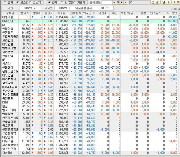Select the 코스닥 market radio button
Viewport: 180px width, 157px height.
pyautogui.click(x=30, y=2)
